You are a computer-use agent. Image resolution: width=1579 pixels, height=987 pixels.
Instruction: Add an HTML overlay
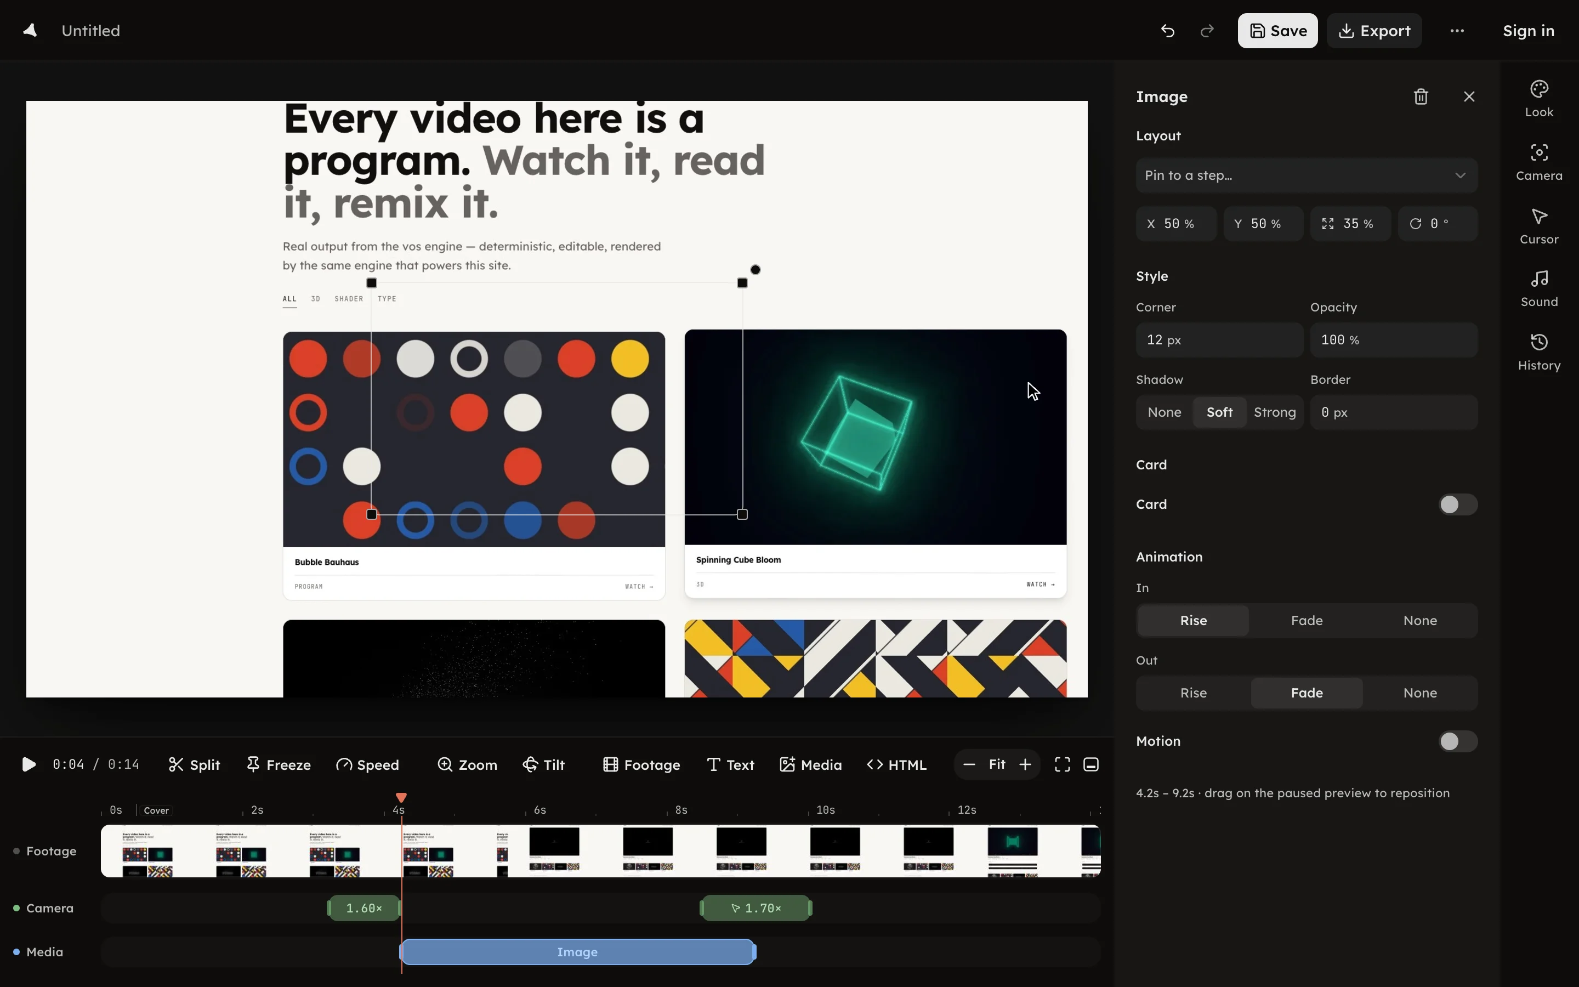click(x=896, y=764)
